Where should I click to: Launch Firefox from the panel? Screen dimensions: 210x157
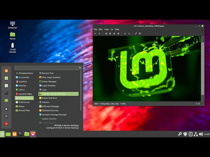[x=14, y=134]
